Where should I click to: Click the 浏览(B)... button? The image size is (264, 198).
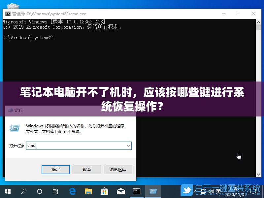point(118,170)
